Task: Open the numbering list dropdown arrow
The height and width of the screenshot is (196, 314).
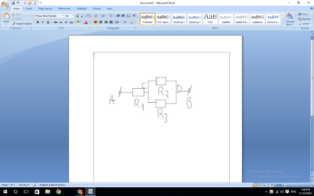Action: click(x=106, y=16)
